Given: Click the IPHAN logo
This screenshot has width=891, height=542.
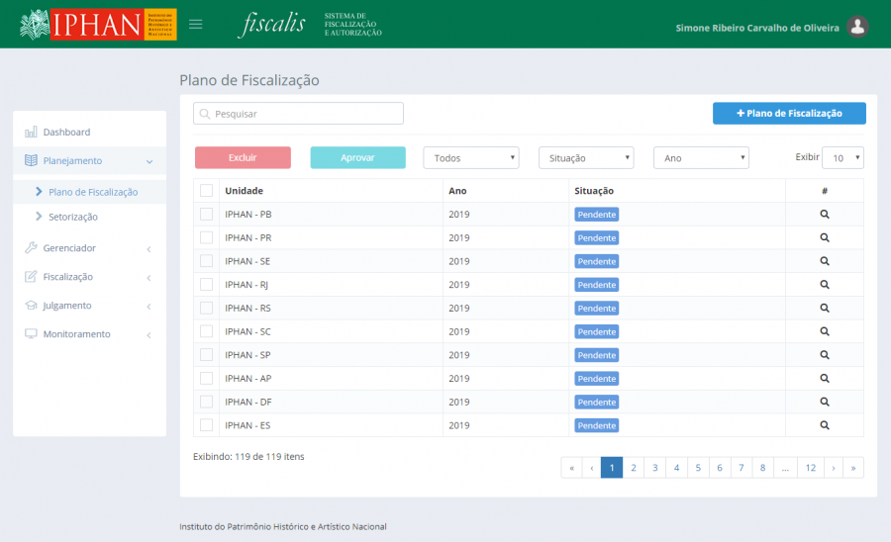Looking at the screenshot, I should point(98,25).
